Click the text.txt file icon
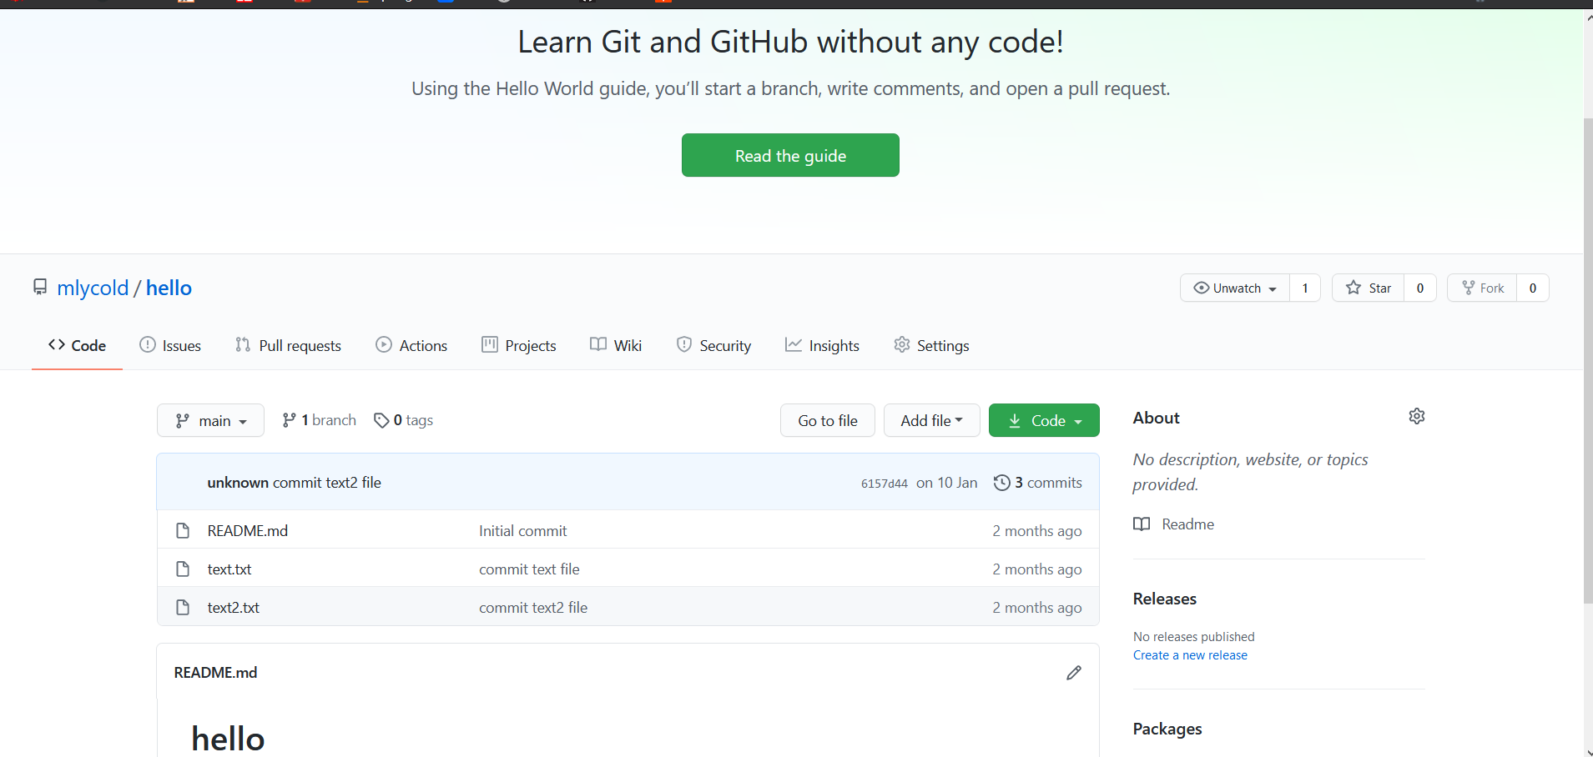The image size is (1593, 757). (183, 569)
